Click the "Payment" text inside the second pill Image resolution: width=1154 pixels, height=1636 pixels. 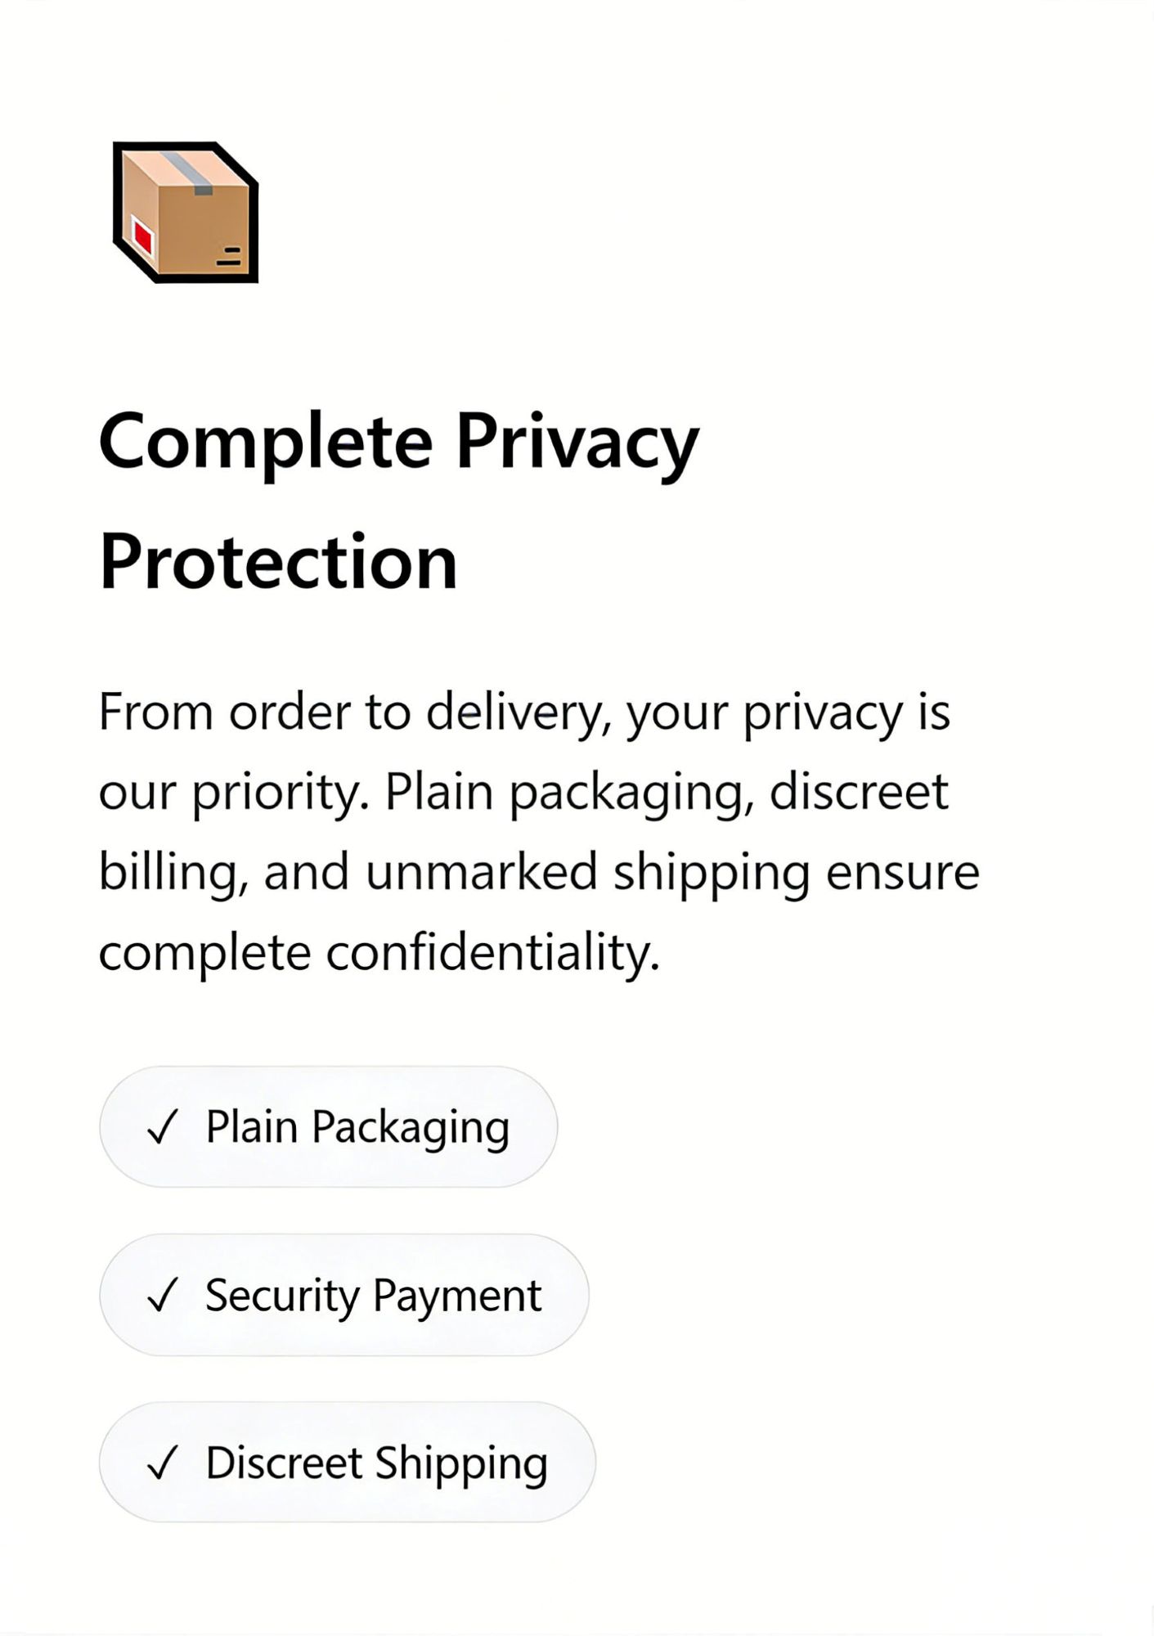click(456, 1296)
